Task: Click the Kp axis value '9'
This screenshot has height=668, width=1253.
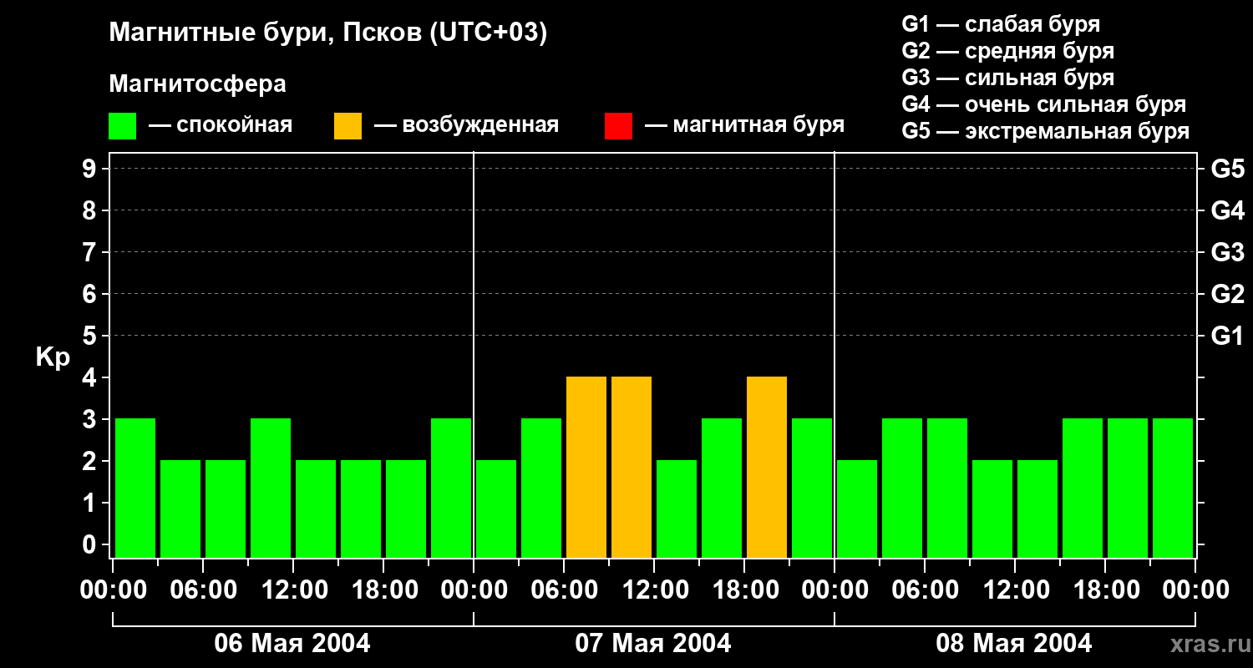Action: 91,169
